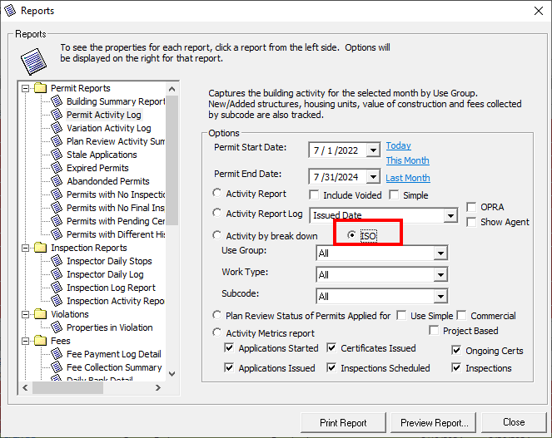Click the Today link
Screen dimensions: 552x438
(399, 145)
